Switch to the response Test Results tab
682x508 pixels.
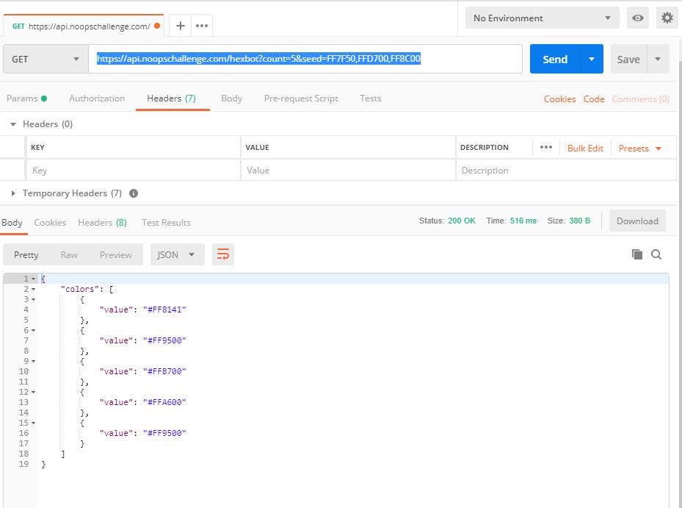point(166,222)
